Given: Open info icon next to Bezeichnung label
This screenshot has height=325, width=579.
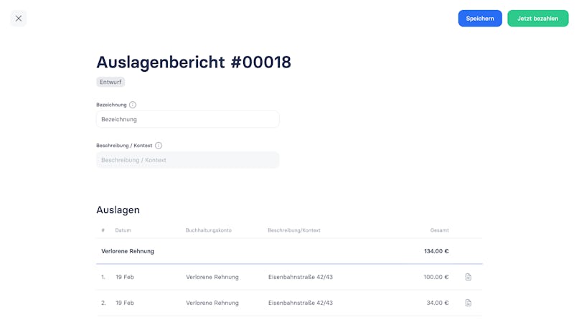Looking at the screenshot, I should pyautogui.click(x=133, y=105).
